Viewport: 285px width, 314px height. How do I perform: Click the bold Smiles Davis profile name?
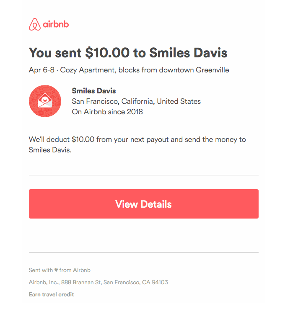click(93, 91)
